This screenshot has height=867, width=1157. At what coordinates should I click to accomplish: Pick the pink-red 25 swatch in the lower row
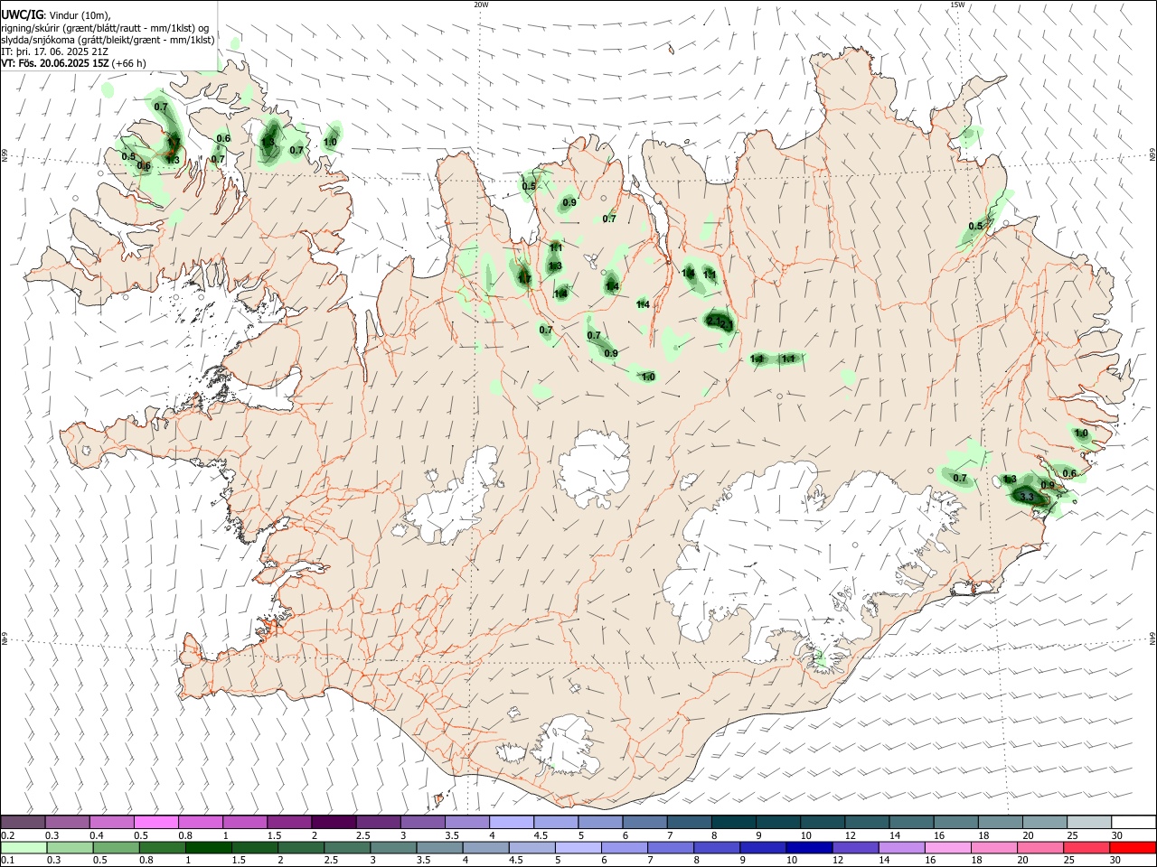pos(1086,847)
